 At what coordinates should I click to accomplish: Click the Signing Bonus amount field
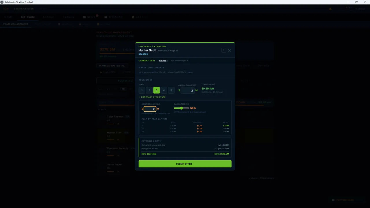[150, 109]
